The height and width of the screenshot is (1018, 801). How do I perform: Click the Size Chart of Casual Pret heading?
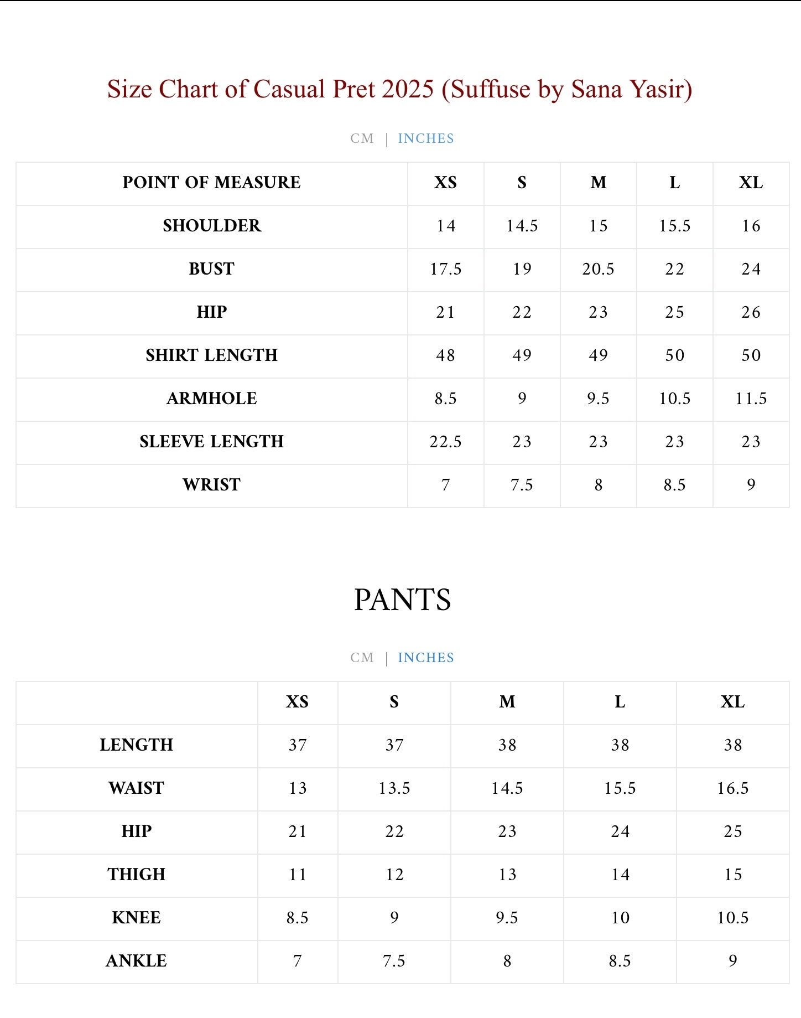coord(399,89)
